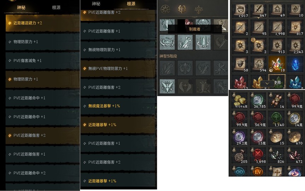The image size is (305, 191).
Task: Click the winged angel skill icon
Action: pos(167,86)
